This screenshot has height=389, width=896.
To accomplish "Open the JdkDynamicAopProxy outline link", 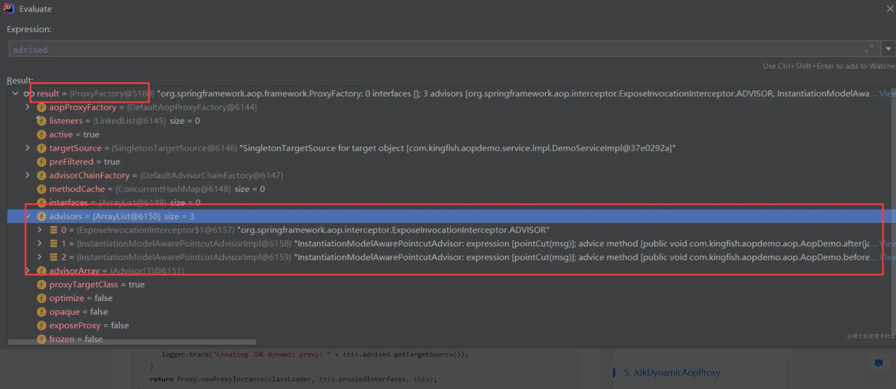I will pyautogui.click(x=672, y=372).
